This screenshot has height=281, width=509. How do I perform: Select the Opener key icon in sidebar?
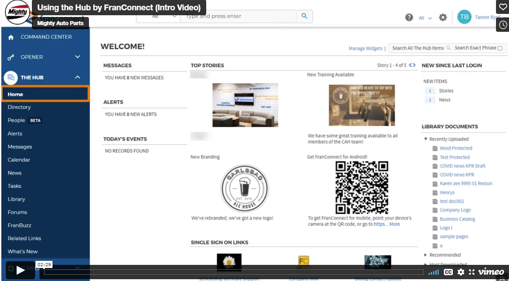point(11,57)
